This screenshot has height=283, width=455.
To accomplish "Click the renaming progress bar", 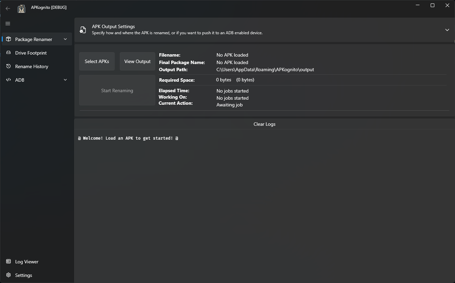I will (x=264, y=110).
